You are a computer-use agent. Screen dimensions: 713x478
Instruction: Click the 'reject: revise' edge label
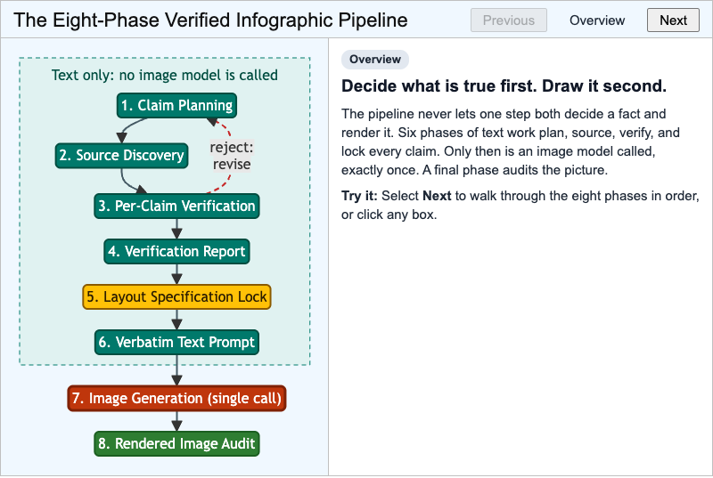pyautogui.click(x=232, y=156)
